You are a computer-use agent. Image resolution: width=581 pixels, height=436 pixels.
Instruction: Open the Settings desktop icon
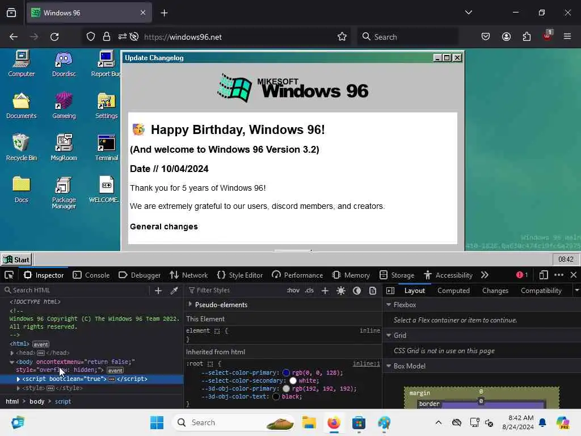pyautogui.click(x=106, y=106)
